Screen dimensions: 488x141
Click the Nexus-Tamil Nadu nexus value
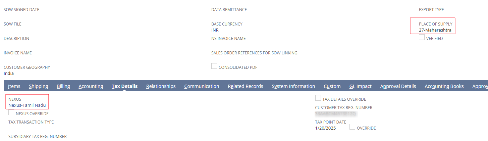(27, 105)
